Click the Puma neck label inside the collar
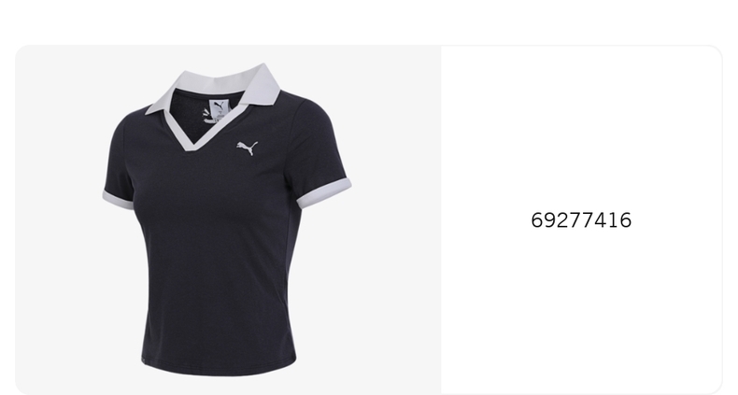Screen dimensions: 738x395 click(x=219, y=107)
